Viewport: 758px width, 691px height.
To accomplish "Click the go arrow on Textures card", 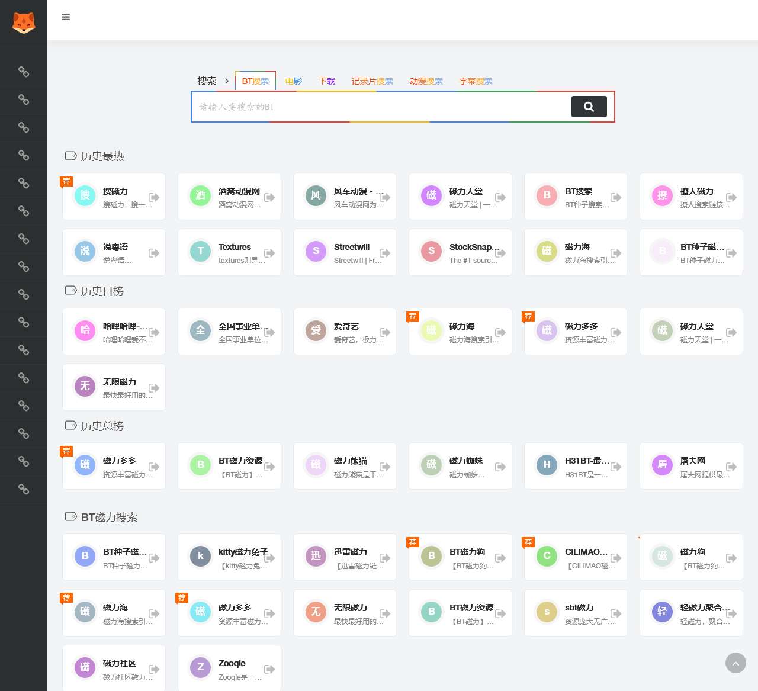I will pos(269,253).
